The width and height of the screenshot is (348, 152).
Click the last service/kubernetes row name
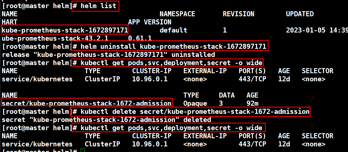[37, 144]
